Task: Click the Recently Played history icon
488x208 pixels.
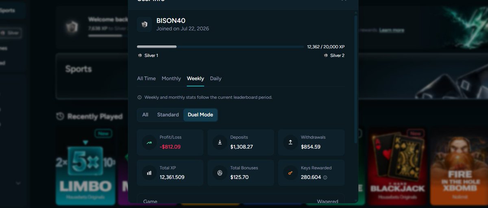Action: (60, 117)
